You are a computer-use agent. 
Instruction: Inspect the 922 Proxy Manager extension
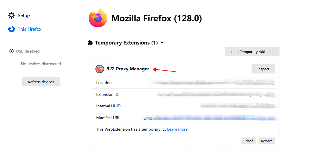click(x=263, y=69)
